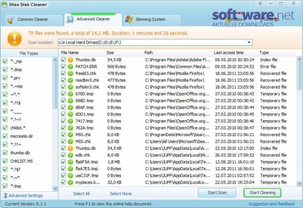Viewport: 303px width, 208px height.
Task: Open the title bar drop-down menu arrow icon
Action: 260,3
